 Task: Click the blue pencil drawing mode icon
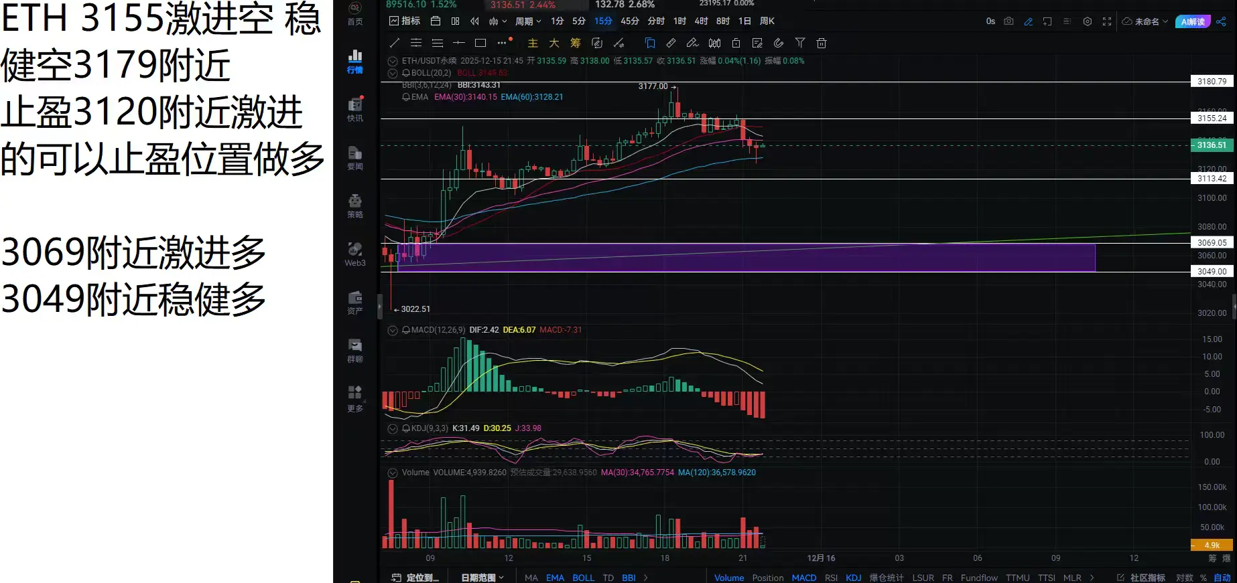1029,21
